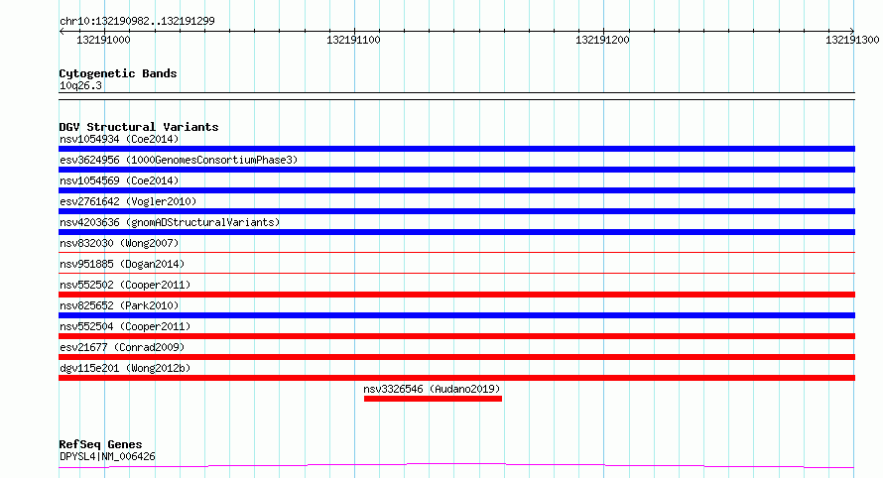
Task: Click the thin red line under nsv951885
Action: tap(456, 273)
